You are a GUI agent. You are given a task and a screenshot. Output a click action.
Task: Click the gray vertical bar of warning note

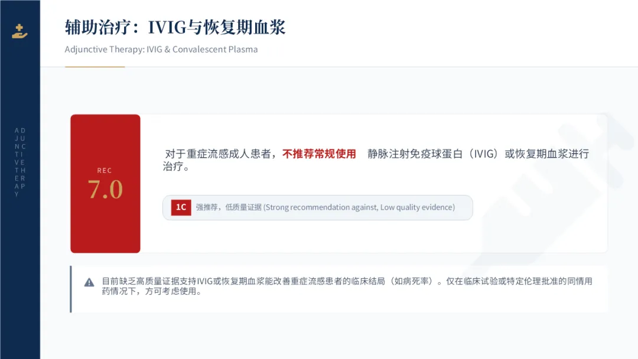(x=71, y=289)
